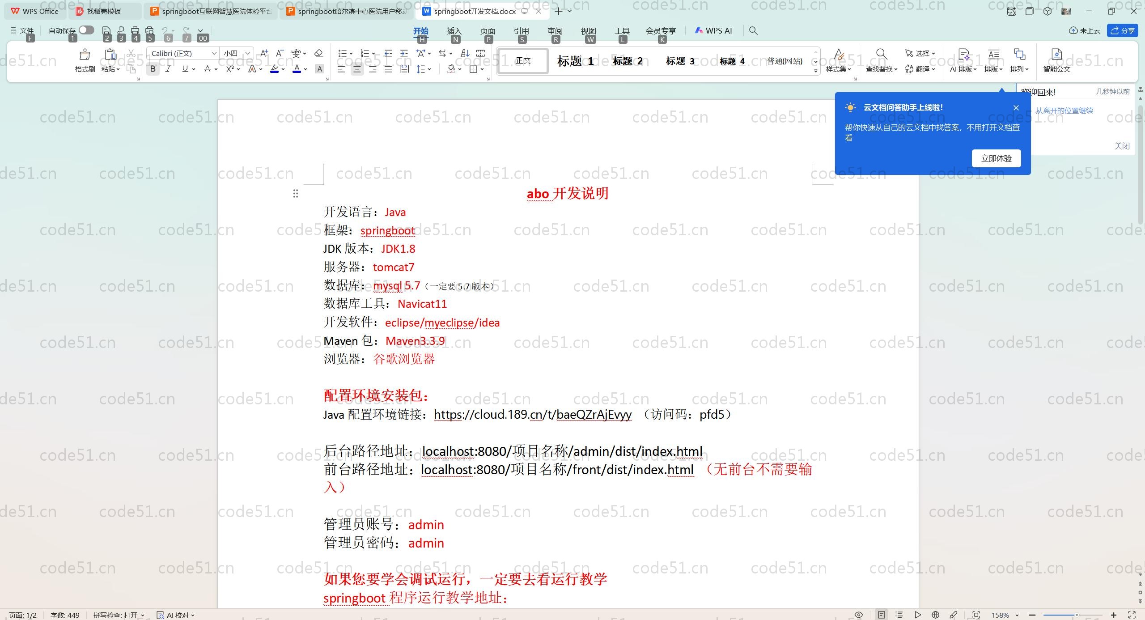Image resolution: width=1145 pixels, height=620 pixels.
Task: Open the Calibri font name dropdown
Action: point(214,53)
